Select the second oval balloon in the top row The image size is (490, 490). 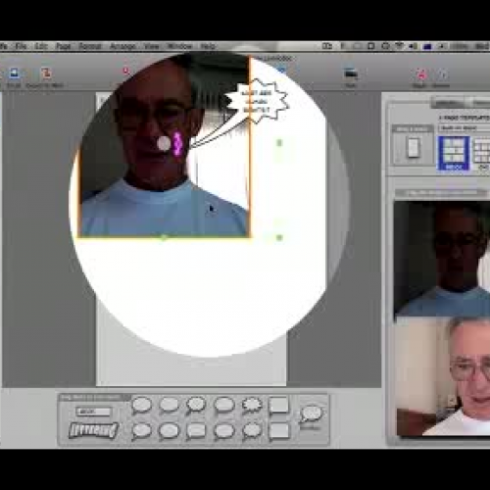pos(169,405)
